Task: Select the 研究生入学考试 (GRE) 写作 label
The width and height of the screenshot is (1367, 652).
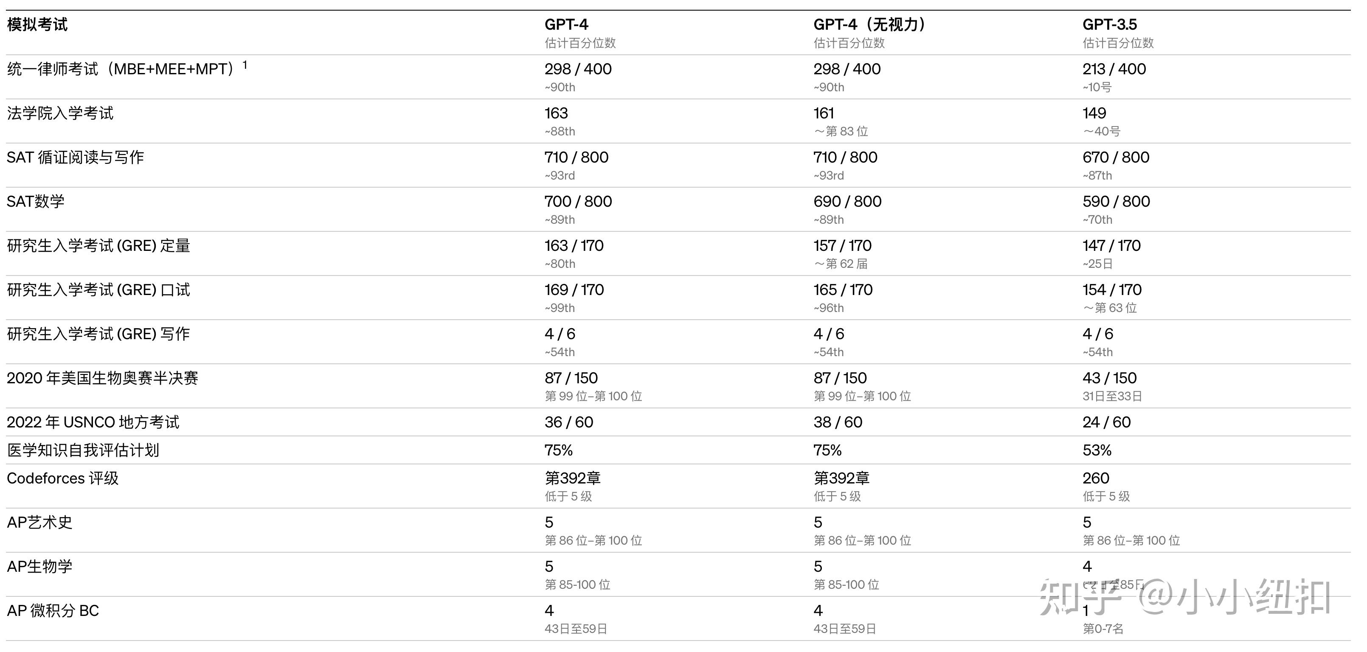Action: 98,334
